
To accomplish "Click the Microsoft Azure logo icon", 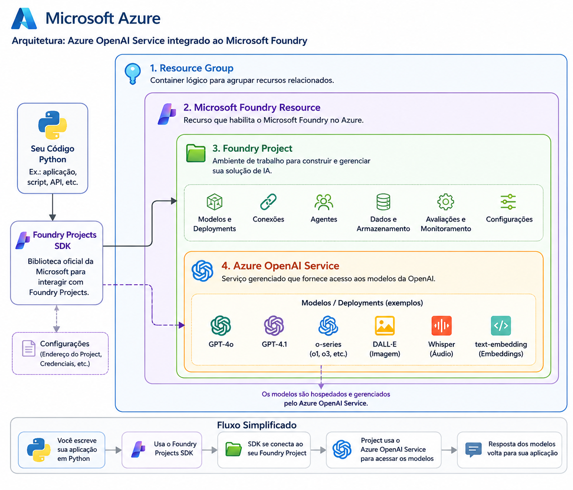I will (x=24, y=18).
